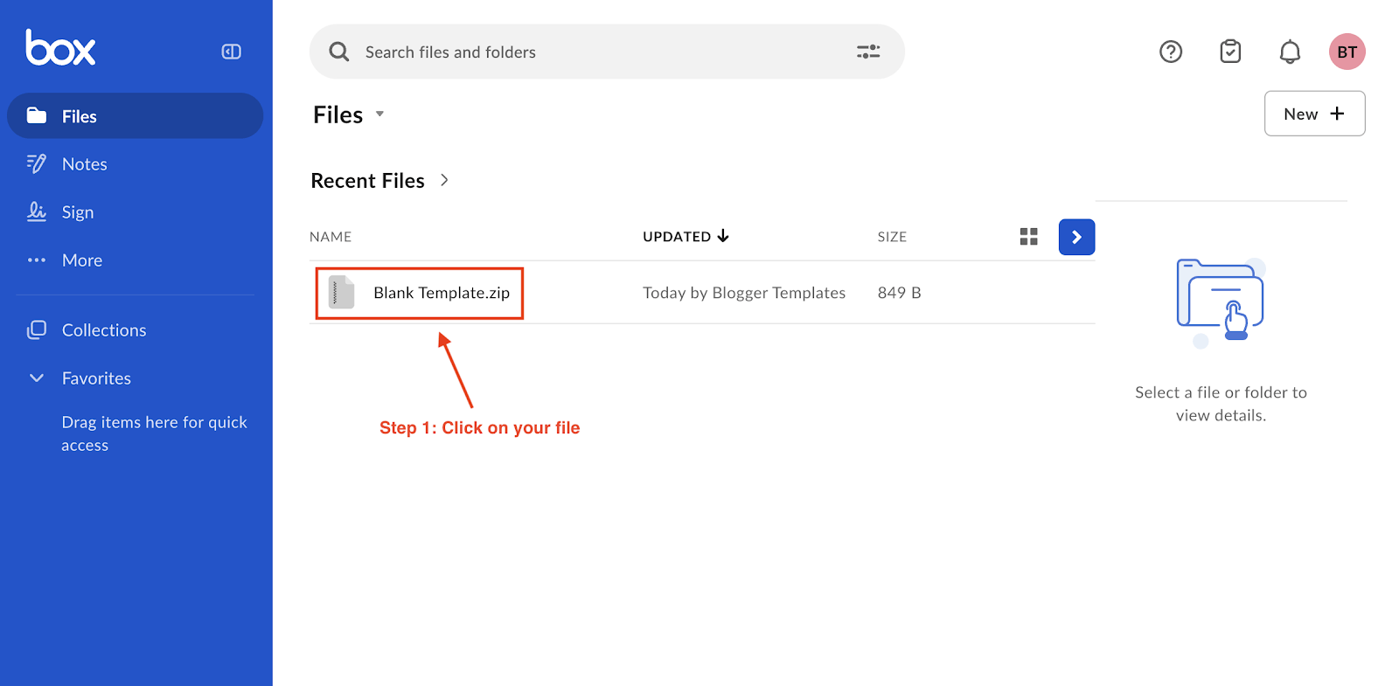Viewport: 1399px width, 686px height.
Task: Sort by Size column header
Action: (892, 237)
